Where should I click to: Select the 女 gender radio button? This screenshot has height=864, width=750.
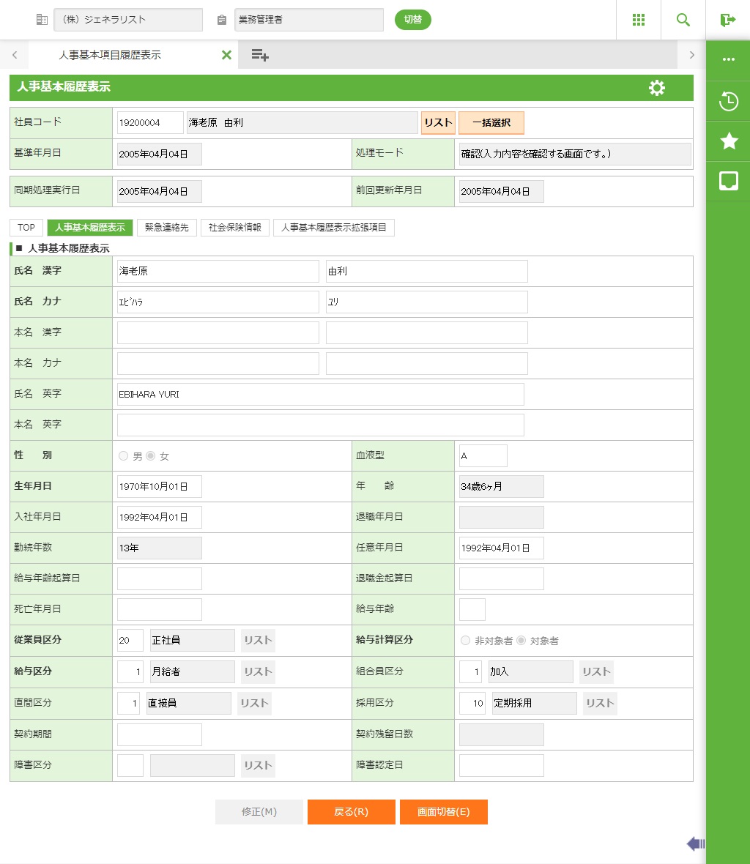click(x=151, y=456)
